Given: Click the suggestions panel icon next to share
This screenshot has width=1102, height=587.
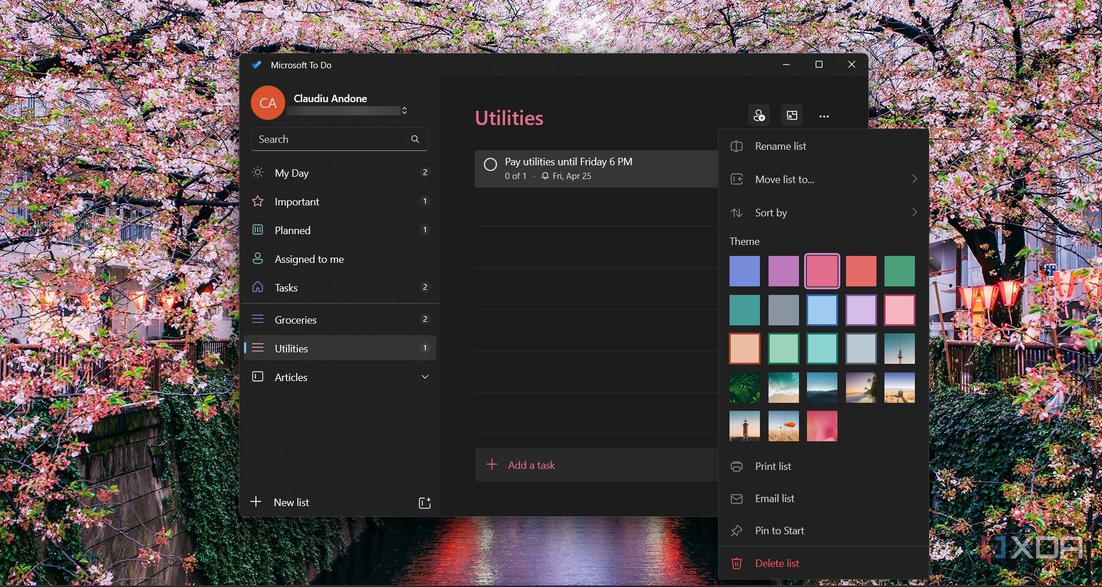Looking at the screenshot, I should pos(792,115).
